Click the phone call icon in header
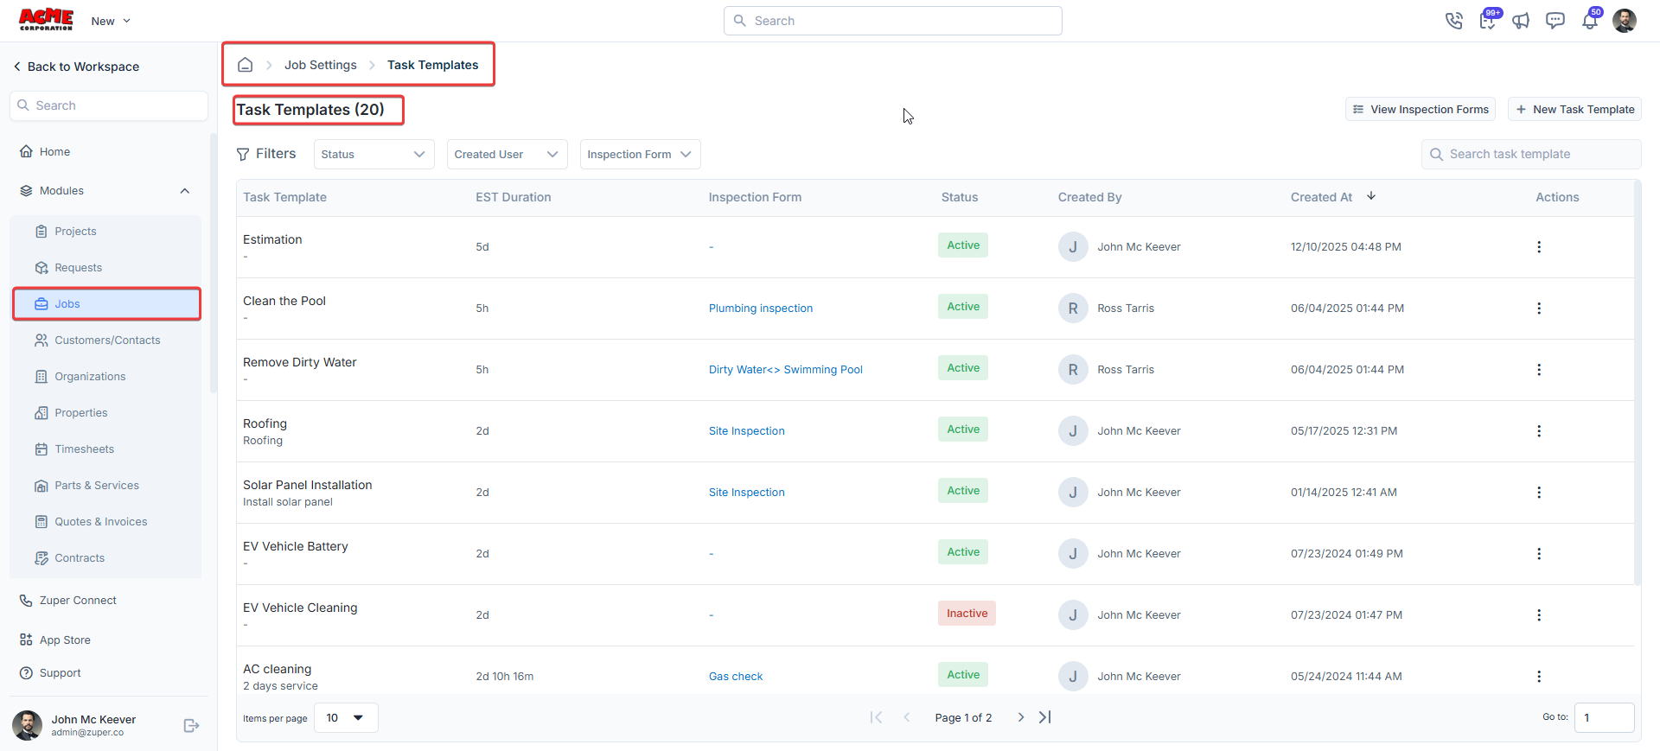The width and height of the screenshot is (1660, 751). click(x=1453, y=21)
